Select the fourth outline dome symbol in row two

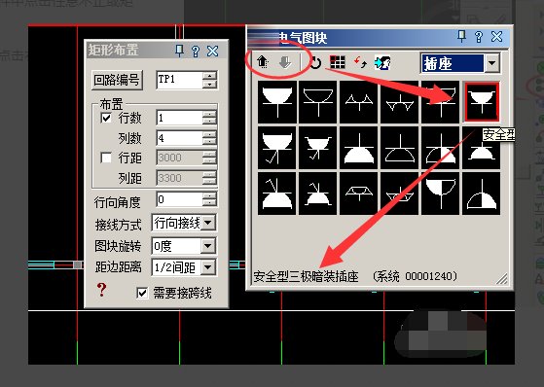click(399, 148)
